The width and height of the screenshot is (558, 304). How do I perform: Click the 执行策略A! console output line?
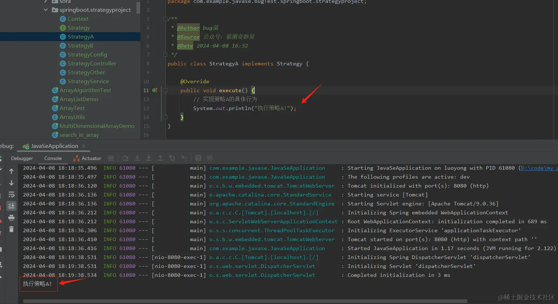coord(38,284)
